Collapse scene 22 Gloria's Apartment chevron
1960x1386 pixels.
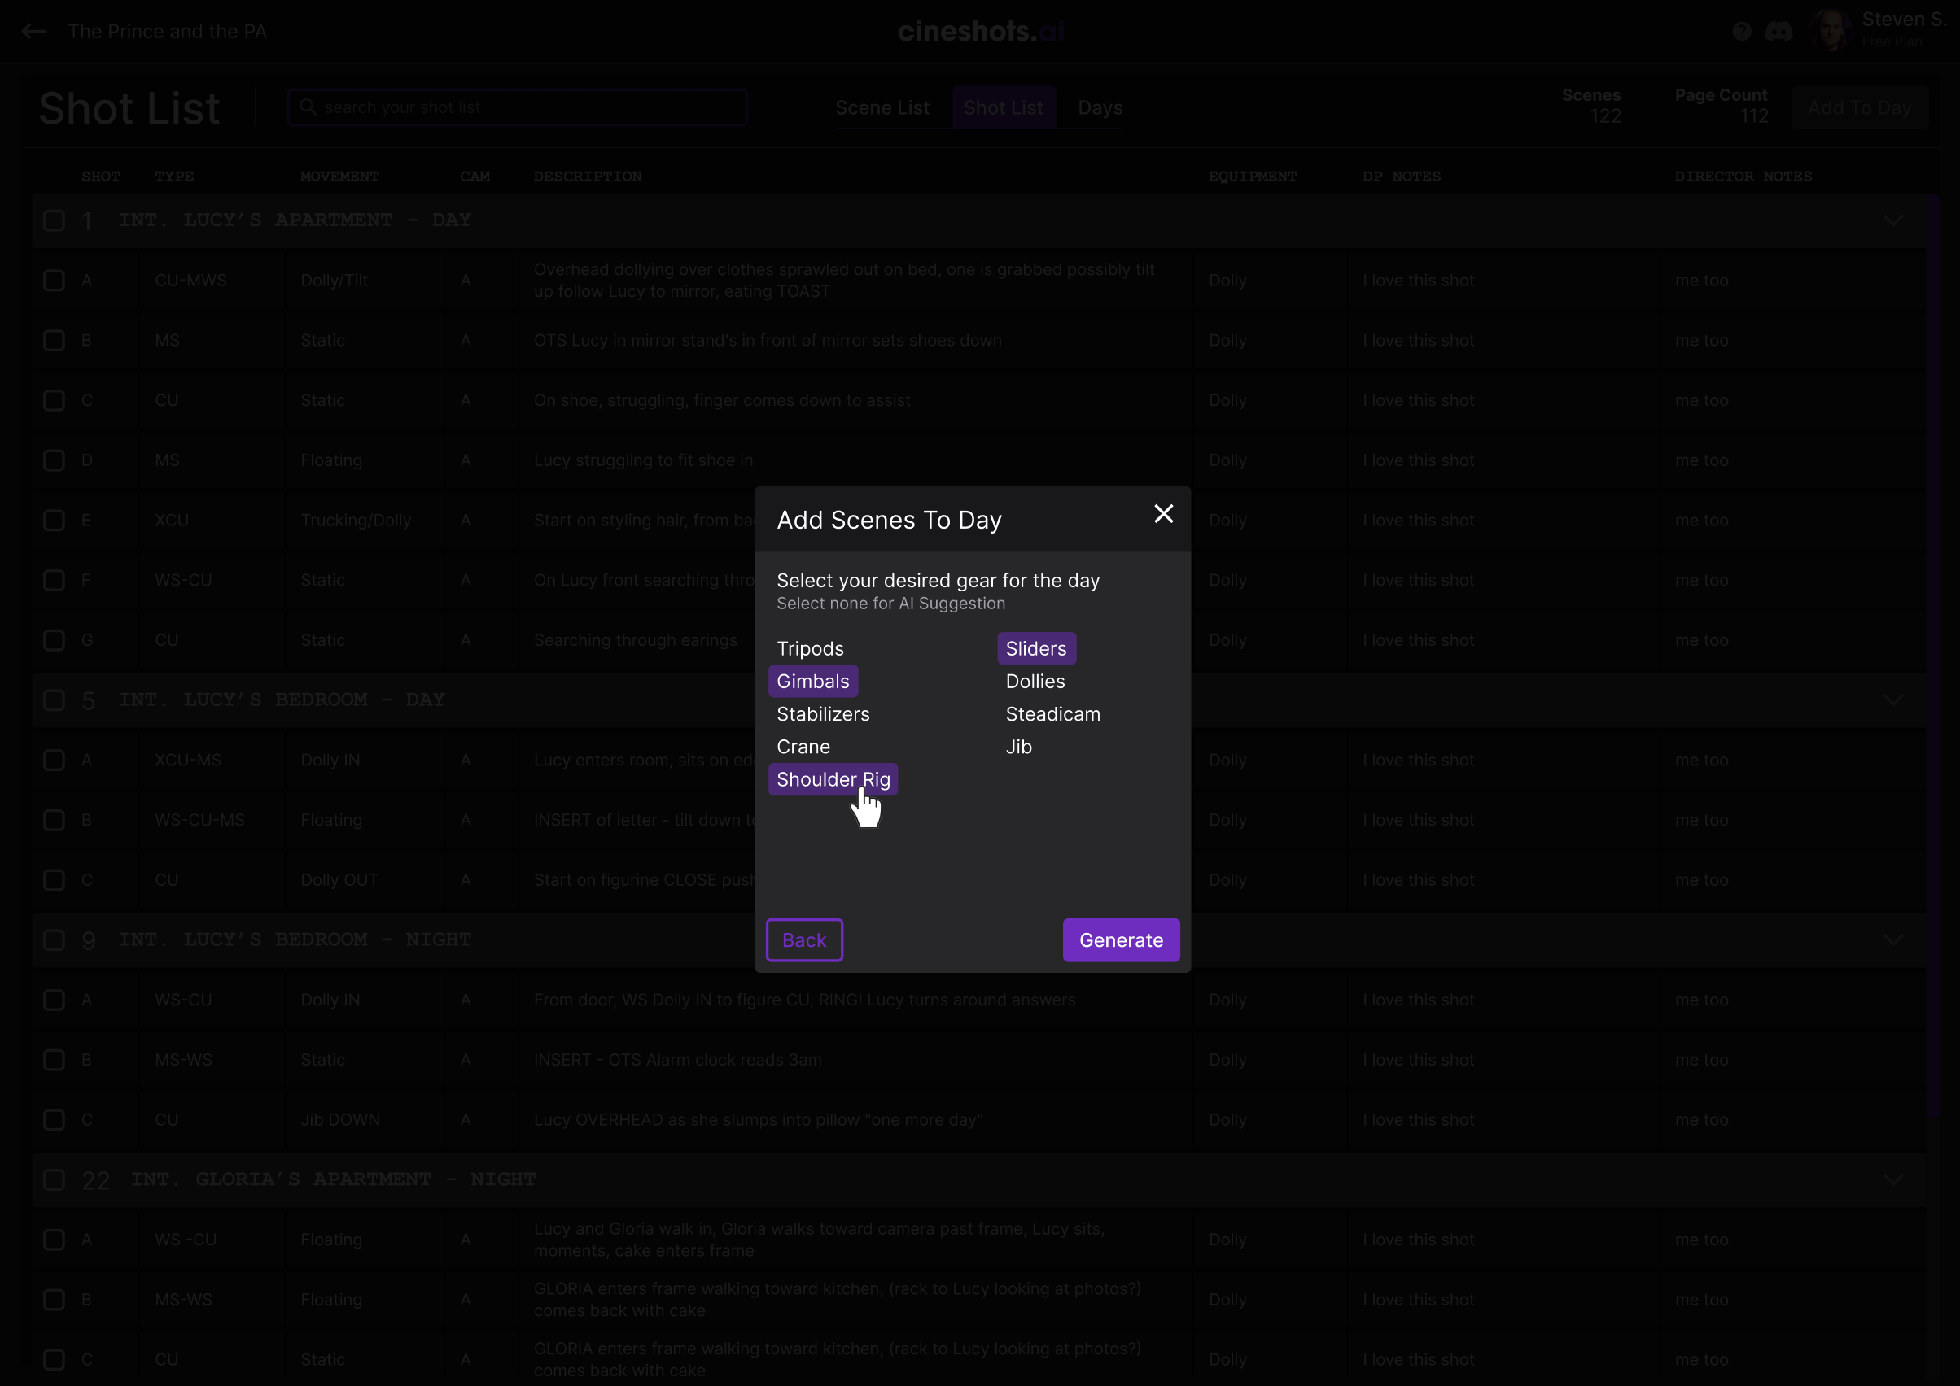[x=1892, y=1179]
